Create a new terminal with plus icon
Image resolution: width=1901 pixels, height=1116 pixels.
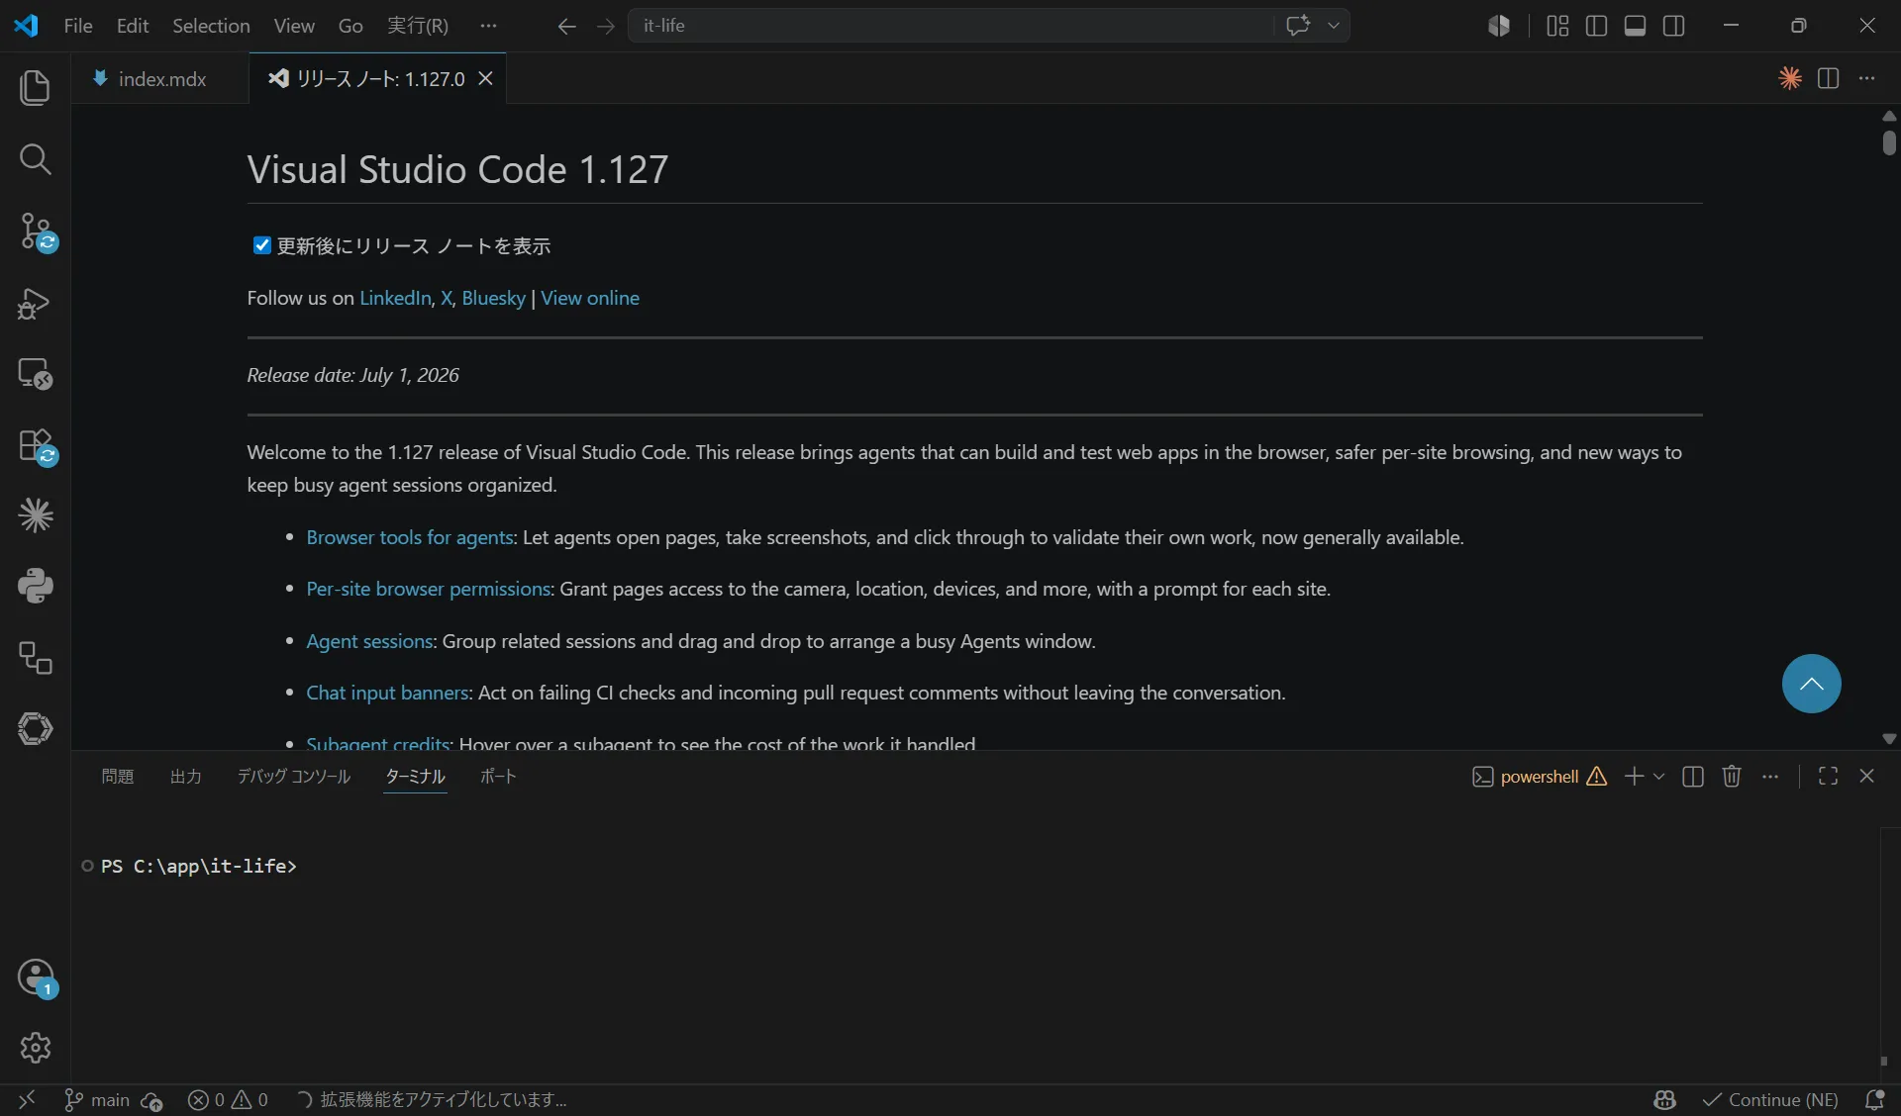click(1634, 777)
